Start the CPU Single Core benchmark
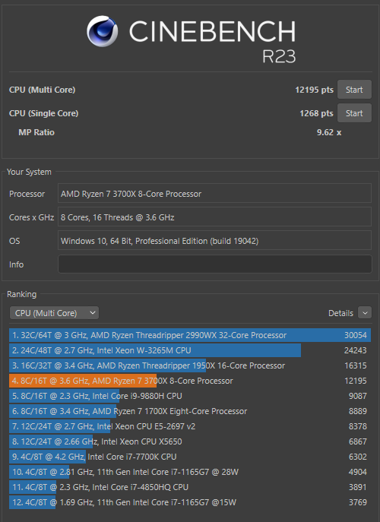 point(354,113)
